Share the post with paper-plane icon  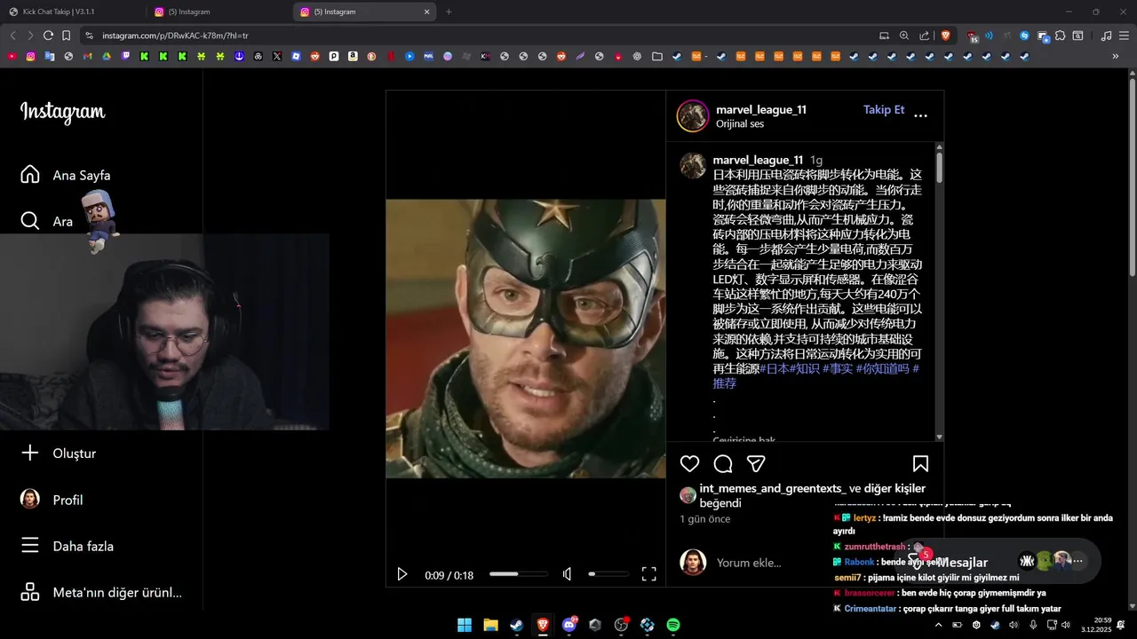756,463
